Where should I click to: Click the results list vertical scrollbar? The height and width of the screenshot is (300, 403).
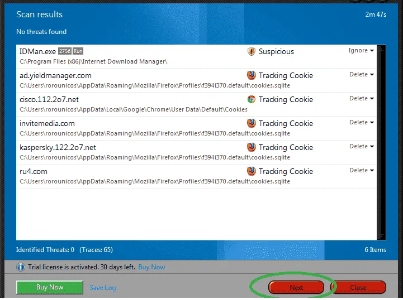tap(381, 142)
